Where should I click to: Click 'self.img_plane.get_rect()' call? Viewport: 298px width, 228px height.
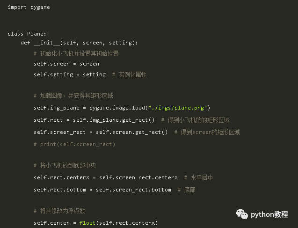click(114, 120)
